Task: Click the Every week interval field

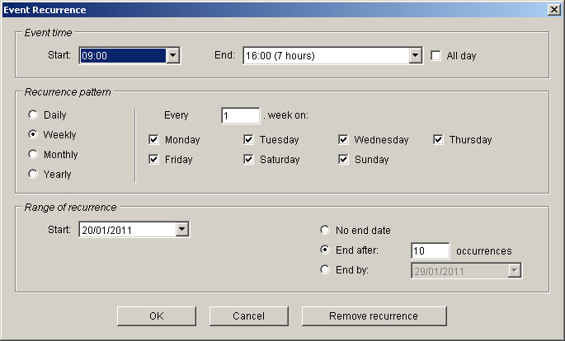Action: pos(240,115)
